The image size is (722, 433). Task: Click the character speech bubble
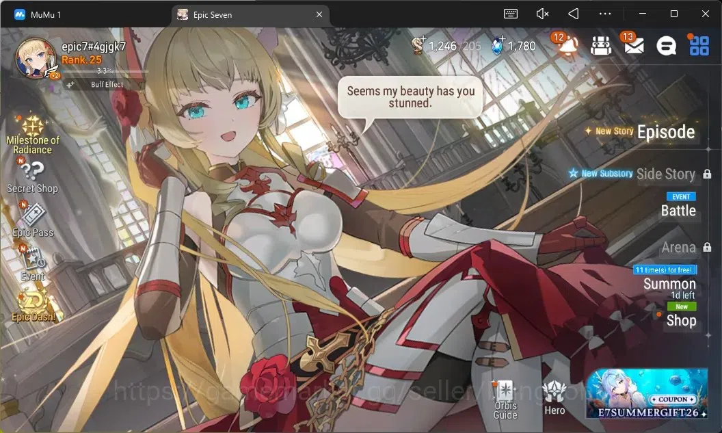point(410,97)
